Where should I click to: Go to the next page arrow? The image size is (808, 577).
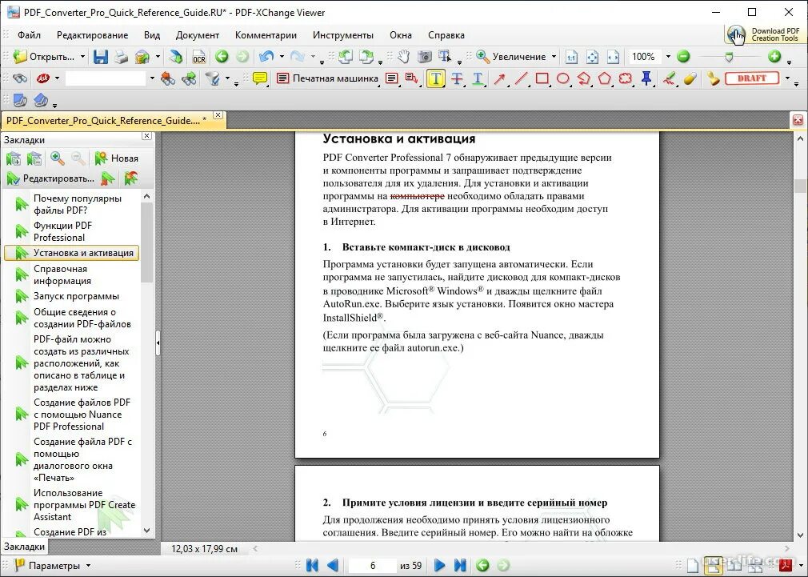pyautogui.click(x=439, y=566)
